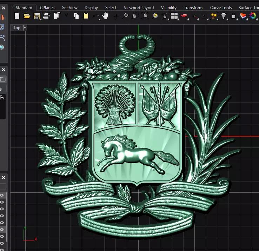Screen dimensions: 259x251
Task: Open a file with the folder icon
Action: point(27,16)
